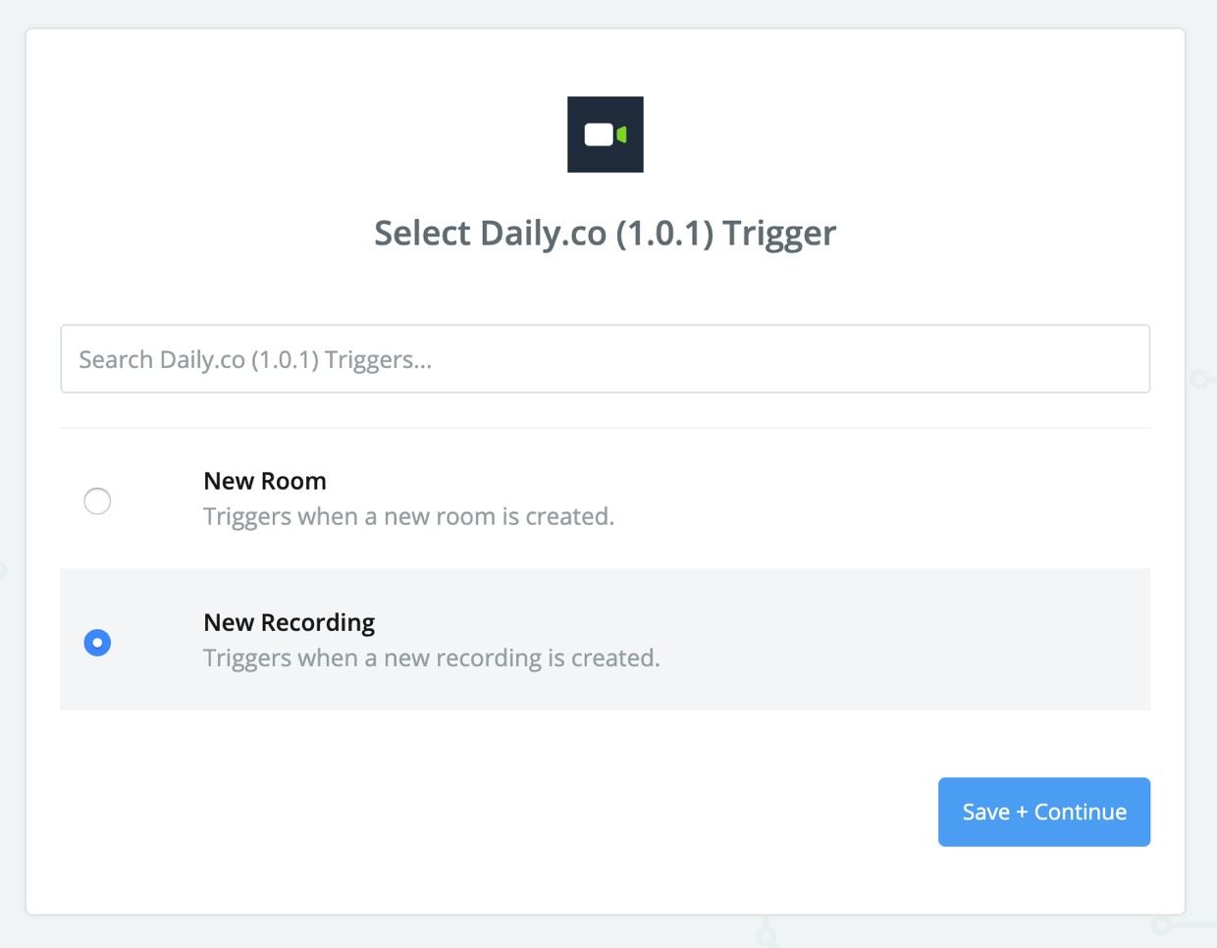Click the Daily.co video camera logo
Screen dimensions: 1217x948
point(606,134)
